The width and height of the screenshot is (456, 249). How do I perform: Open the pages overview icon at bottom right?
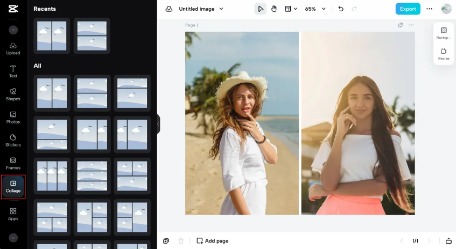coord(448,241)
